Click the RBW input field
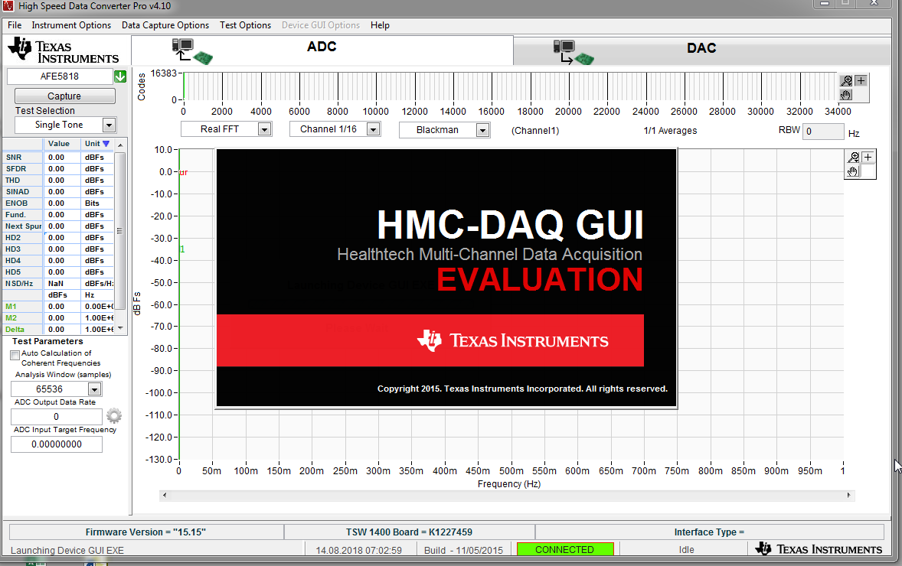 (823, 132)
